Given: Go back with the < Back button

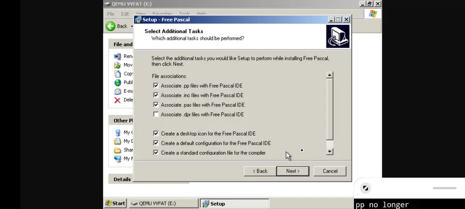Looking at the screenshot, I should point(260,171).
